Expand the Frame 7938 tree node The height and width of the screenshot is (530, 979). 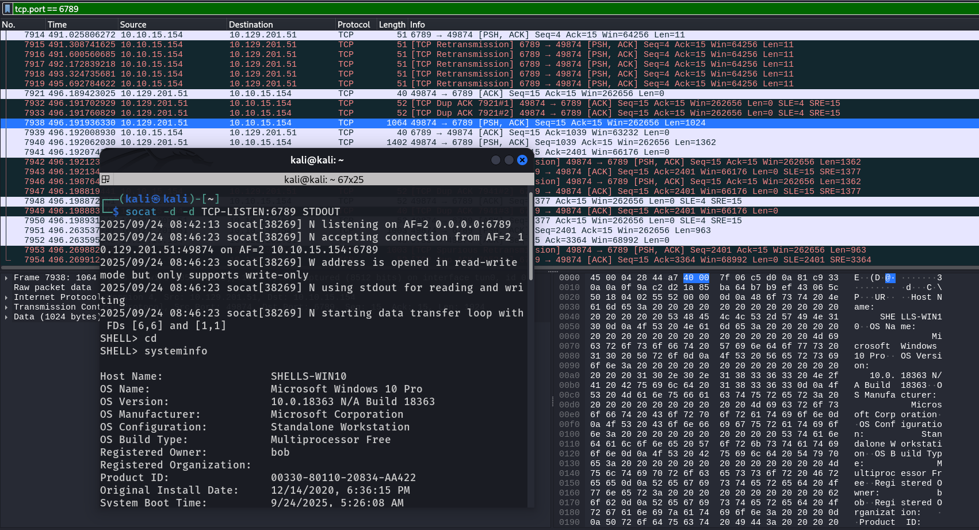point(6,278)
